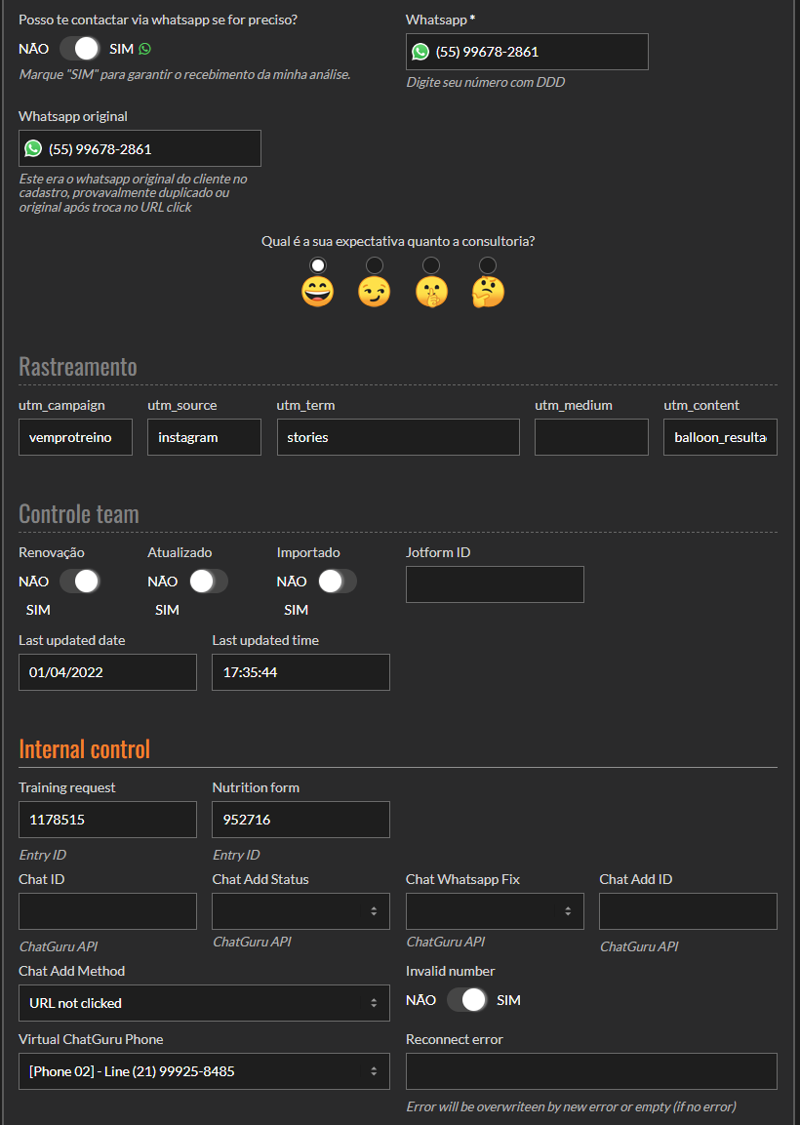
Task: Click the utm_term field
Action: pos(398,437)
